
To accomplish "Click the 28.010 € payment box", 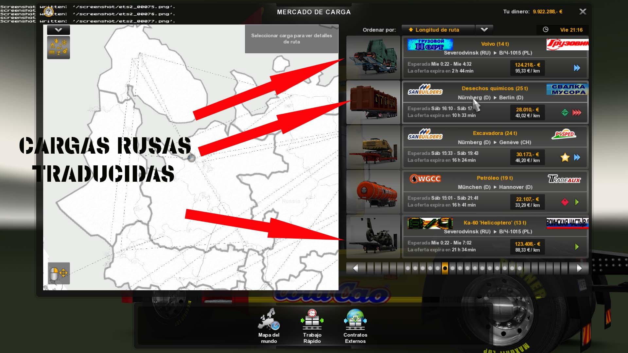I will pyautogui.click(x=527, y=113).
